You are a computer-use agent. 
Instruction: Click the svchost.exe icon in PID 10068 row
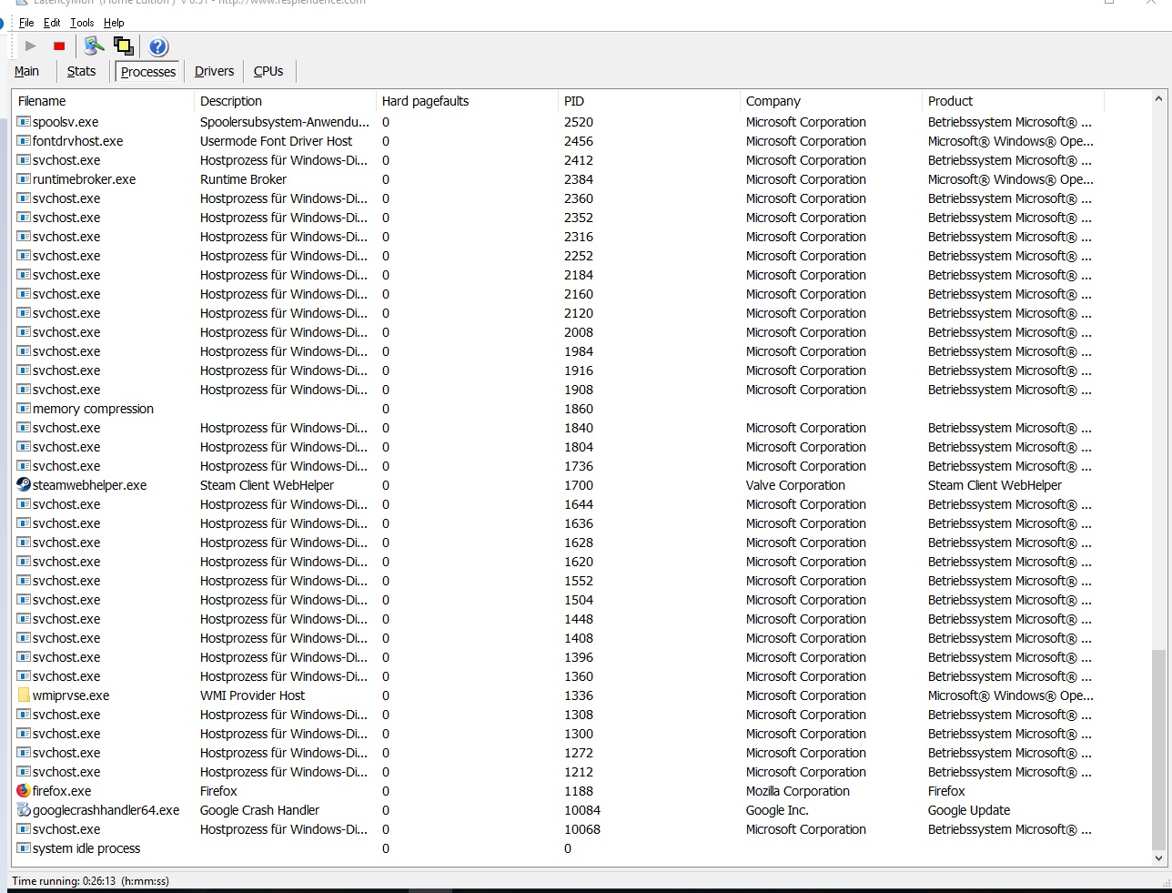[x=24, y=829]
